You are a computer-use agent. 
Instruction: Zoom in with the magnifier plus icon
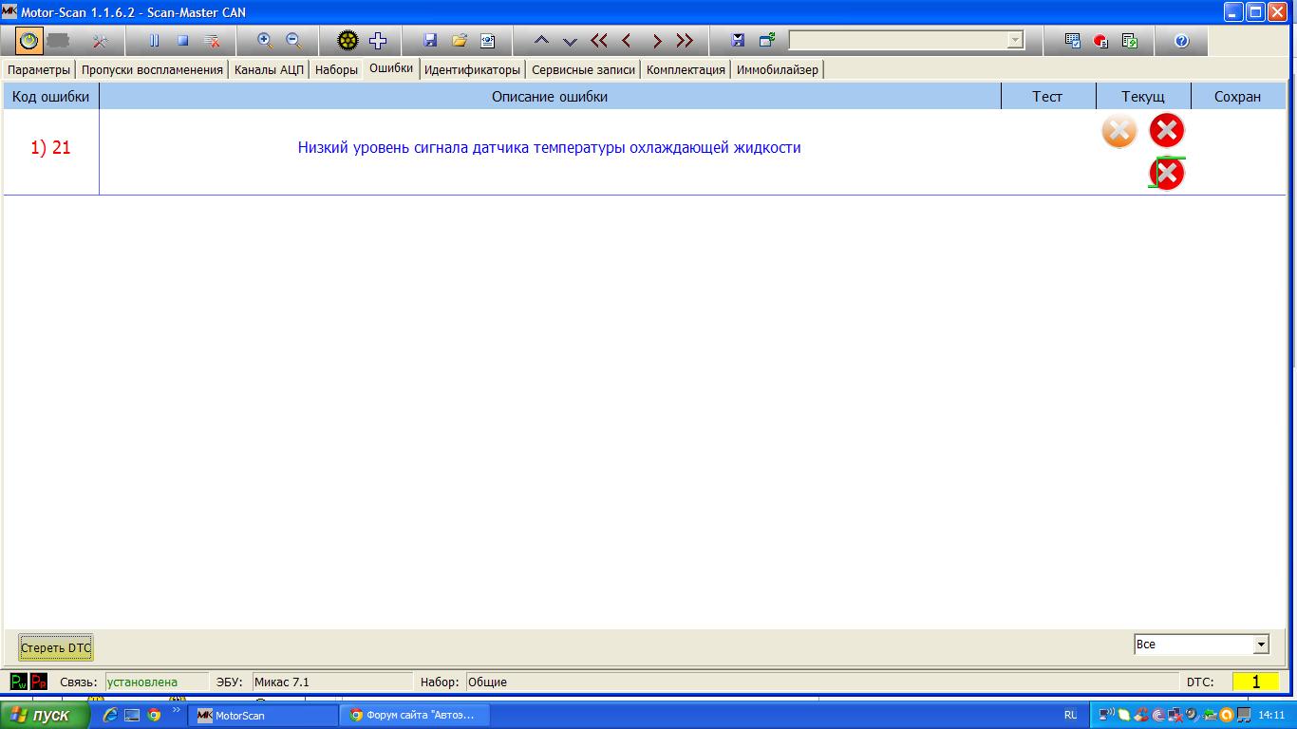point(265,41)
